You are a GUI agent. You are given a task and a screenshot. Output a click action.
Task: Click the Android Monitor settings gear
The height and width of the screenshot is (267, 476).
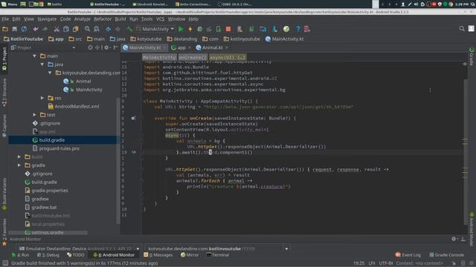click(454, 239)
